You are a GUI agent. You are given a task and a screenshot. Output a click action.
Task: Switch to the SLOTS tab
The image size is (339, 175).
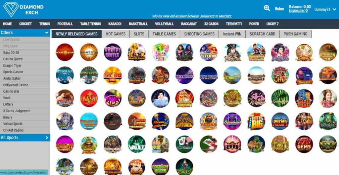pos(139,34)
